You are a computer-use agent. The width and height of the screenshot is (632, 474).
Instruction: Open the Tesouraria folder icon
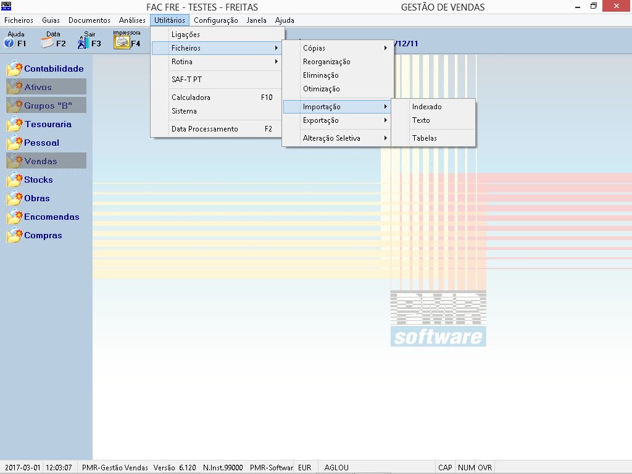[15, 124]
